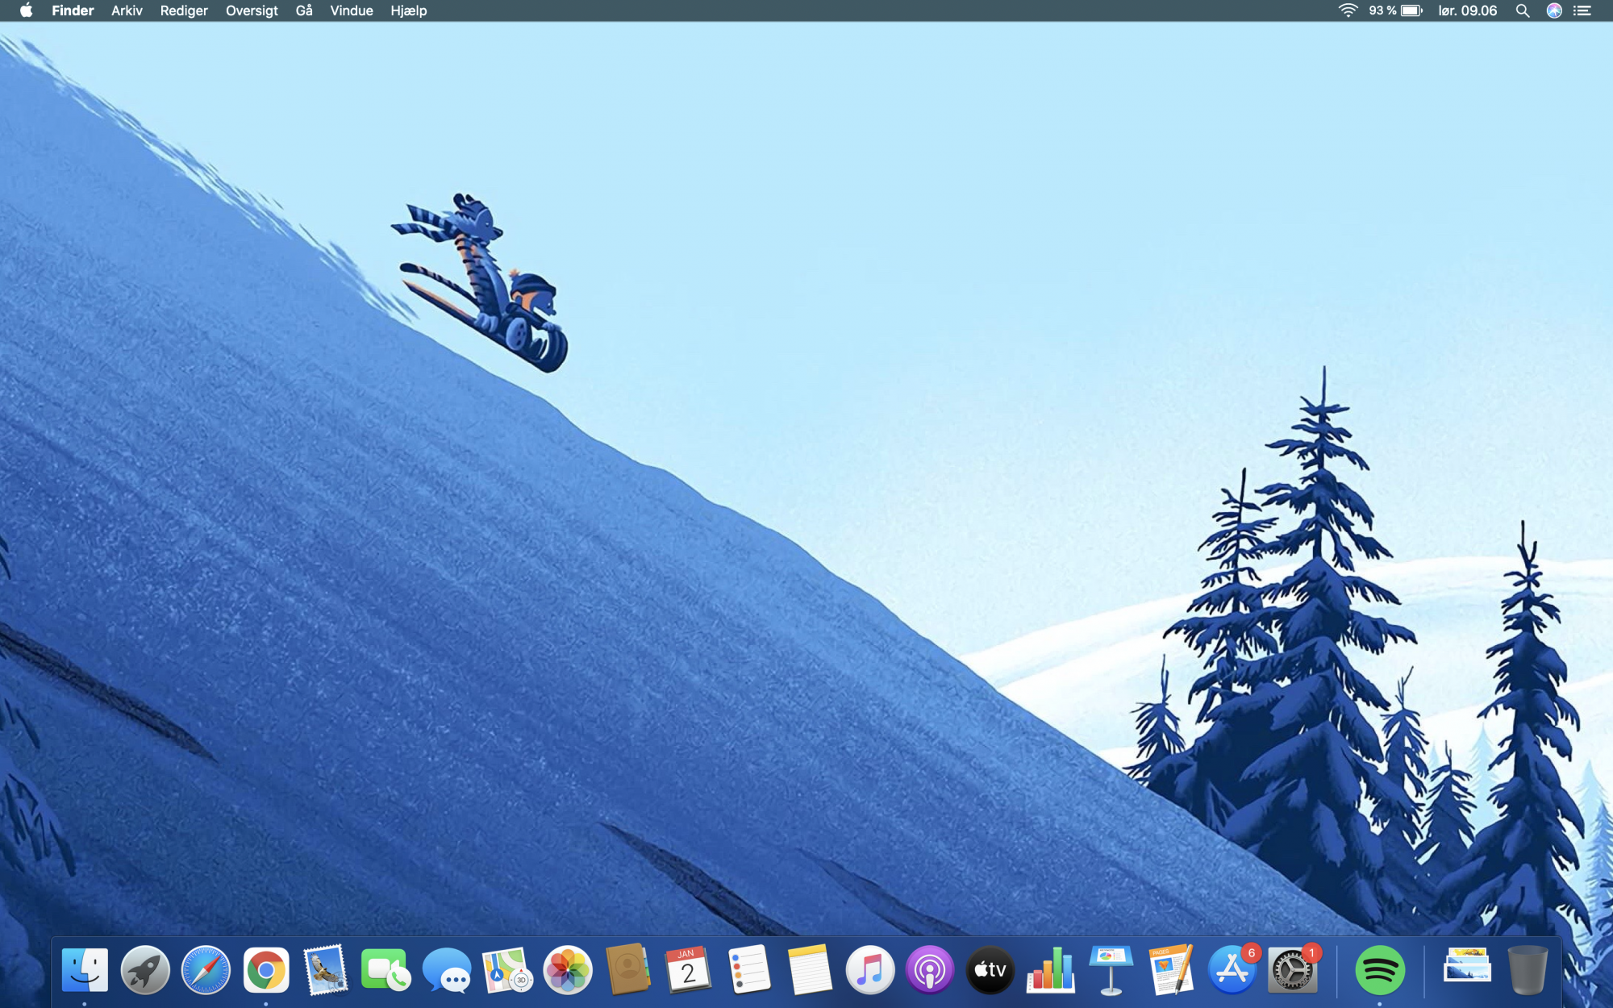Viewport: 1613px width, 1008px height.
Task: Open Photos app in Dock
Action: [568, 969]
